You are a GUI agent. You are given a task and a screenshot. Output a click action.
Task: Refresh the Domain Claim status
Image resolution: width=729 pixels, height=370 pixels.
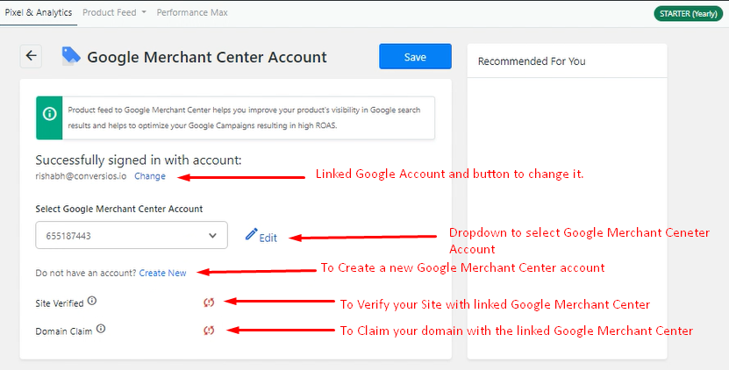click(209, 331)
